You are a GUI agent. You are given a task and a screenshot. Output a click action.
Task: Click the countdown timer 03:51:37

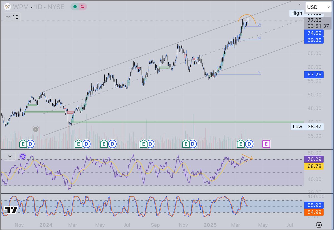click(318, 26)
